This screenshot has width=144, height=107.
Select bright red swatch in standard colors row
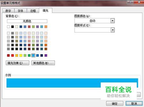12,56
